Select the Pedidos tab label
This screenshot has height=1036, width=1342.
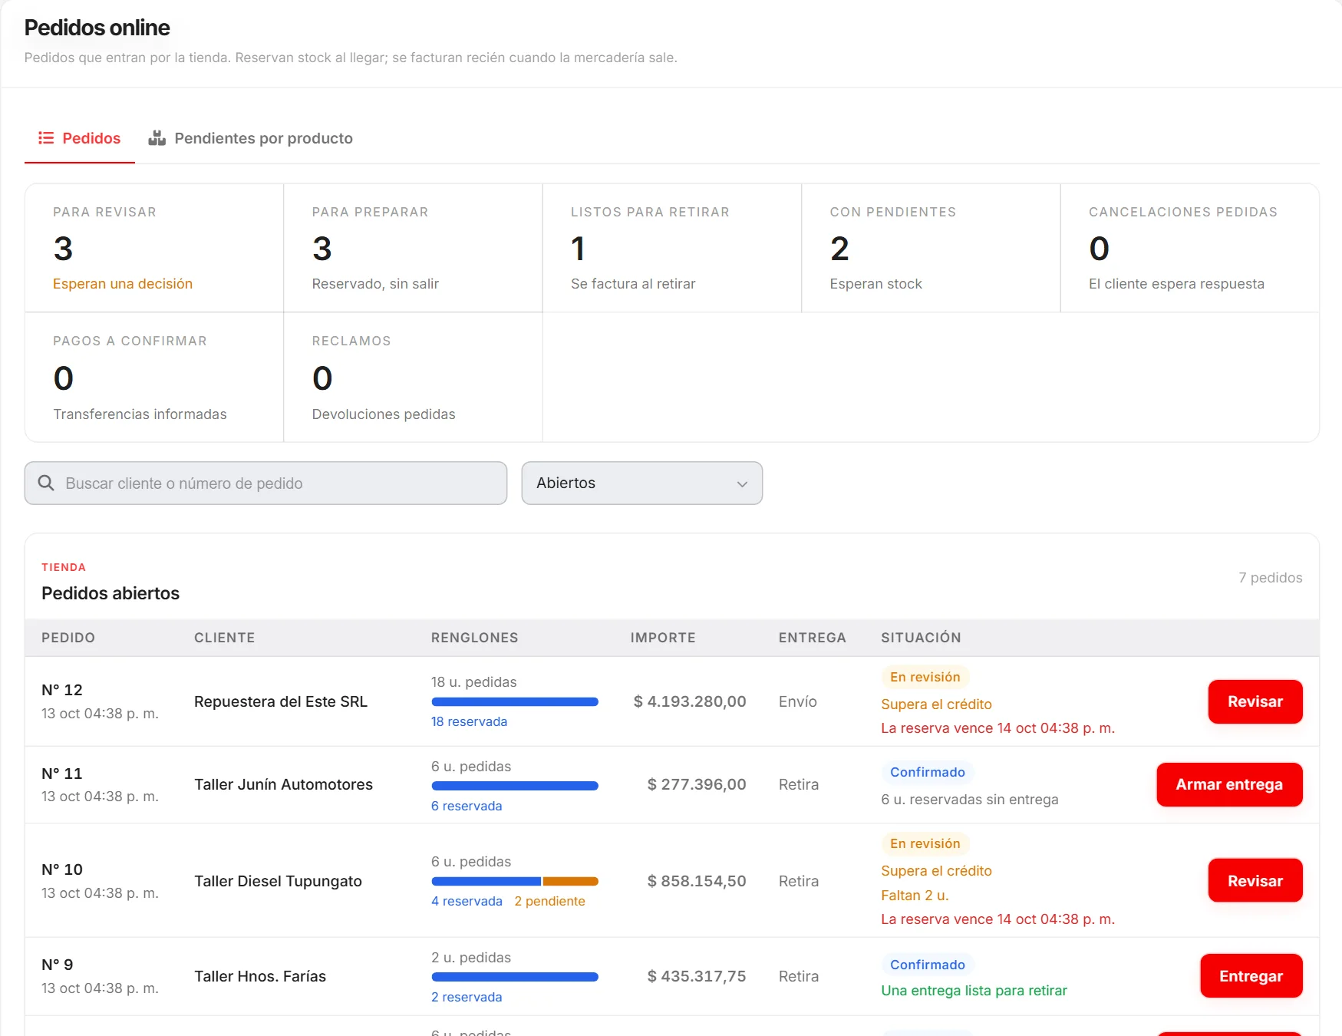(91, 138)
